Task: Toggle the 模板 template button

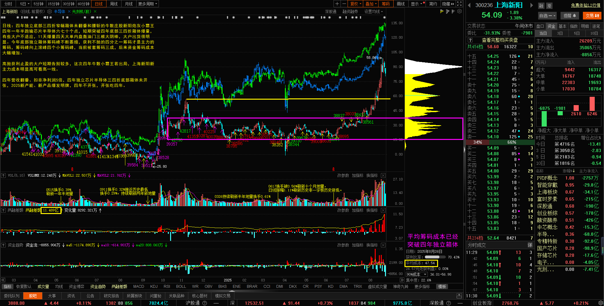Action: [x=442, y=287]
